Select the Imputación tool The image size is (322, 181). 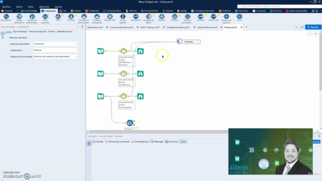tap(136, 18)
